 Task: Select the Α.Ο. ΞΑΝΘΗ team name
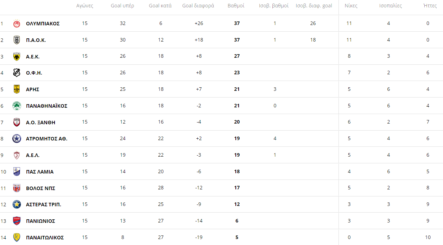click(x=40, y=122)
